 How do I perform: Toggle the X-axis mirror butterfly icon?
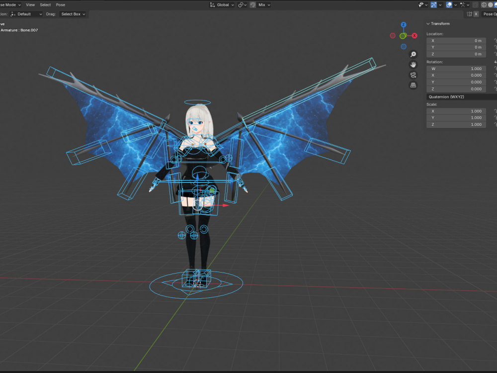click(470, 14)
